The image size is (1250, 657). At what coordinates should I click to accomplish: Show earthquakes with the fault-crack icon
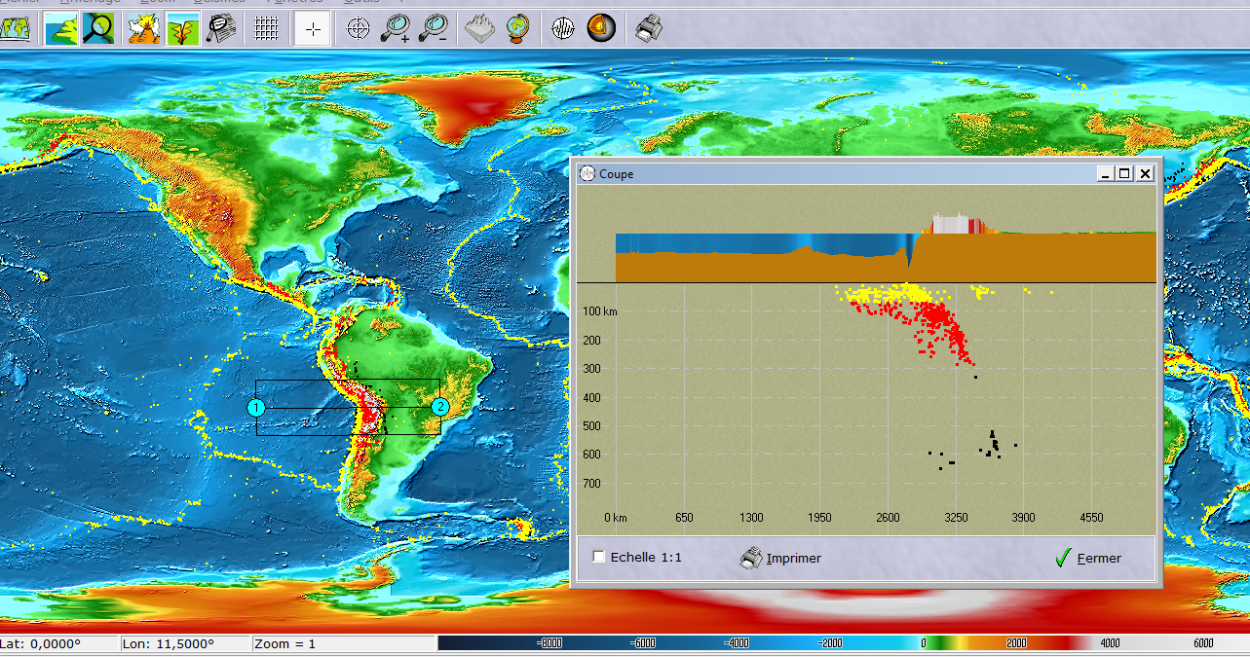click(182, 29)
